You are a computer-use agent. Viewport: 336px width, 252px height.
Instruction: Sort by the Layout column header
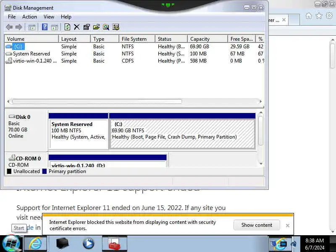tap(74, 39)
